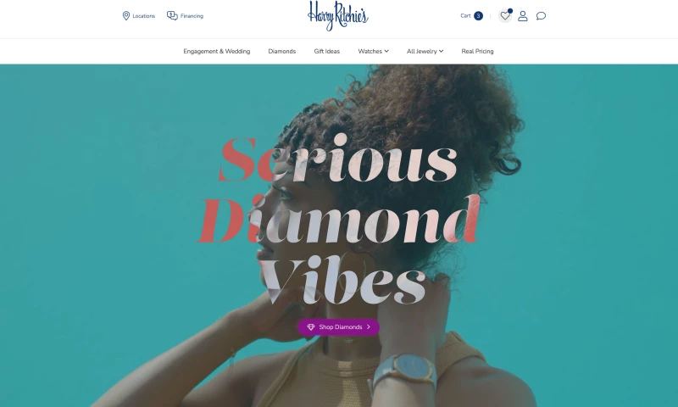Open the wishlist heart icon
Screen dimensions: 678x407
click(504, 16)
